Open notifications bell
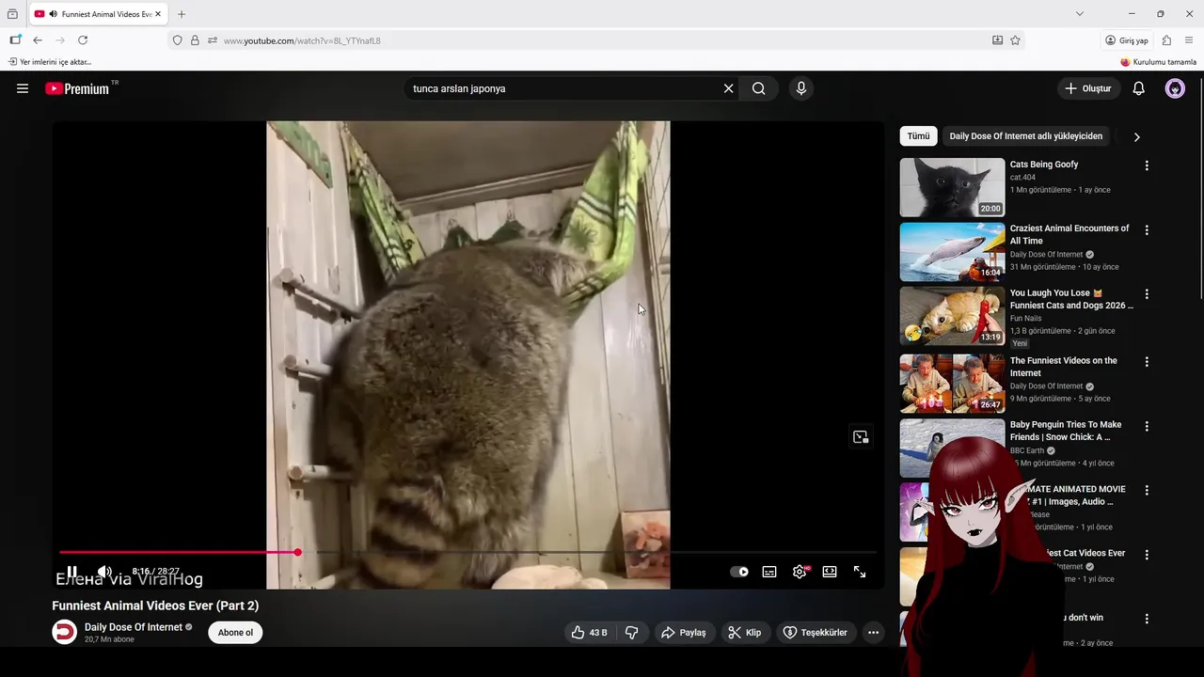This screenshot has width=1204, height=677. [x=1139, y=88]
